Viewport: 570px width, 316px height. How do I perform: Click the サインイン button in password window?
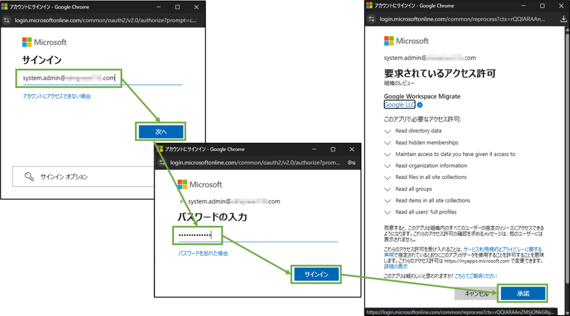pyautogui.click(x=316, y=274)
